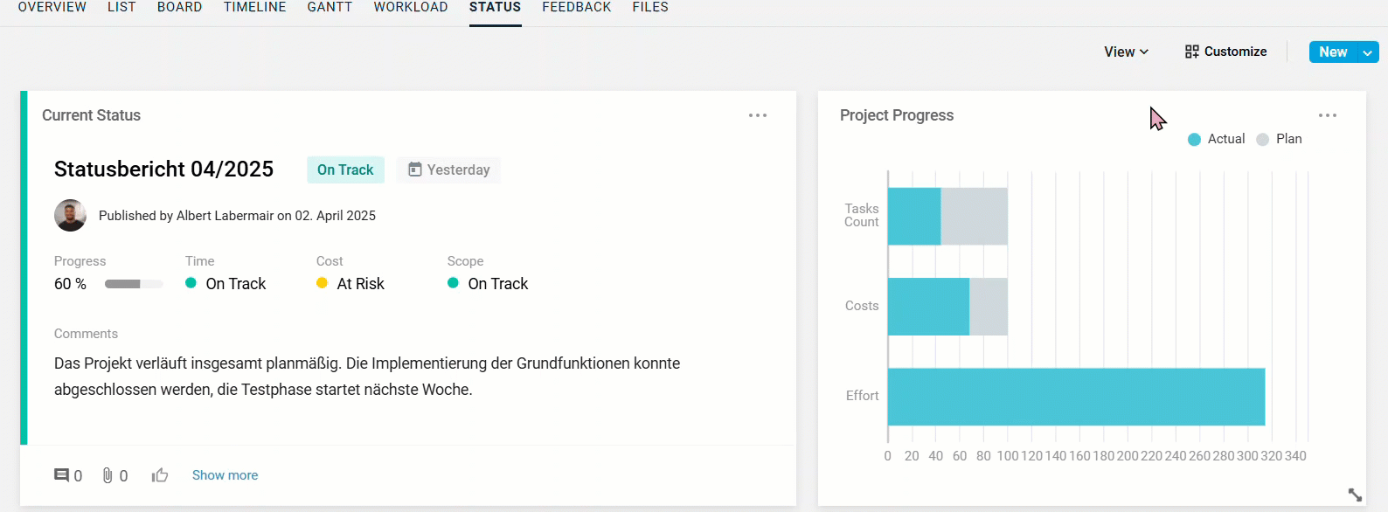Click Show more link

(225, 475)
